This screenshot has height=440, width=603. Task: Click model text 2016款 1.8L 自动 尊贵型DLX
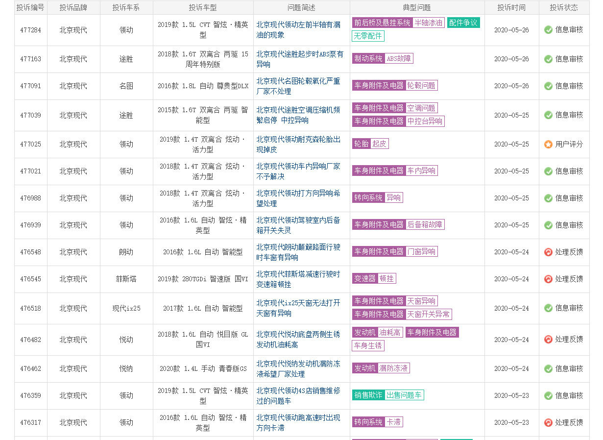coord(203,86)
